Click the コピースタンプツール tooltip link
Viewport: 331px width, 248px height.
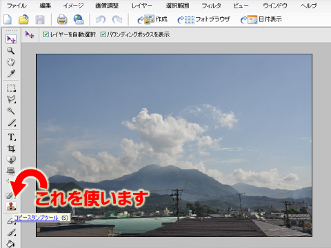(x=36, y=218)
